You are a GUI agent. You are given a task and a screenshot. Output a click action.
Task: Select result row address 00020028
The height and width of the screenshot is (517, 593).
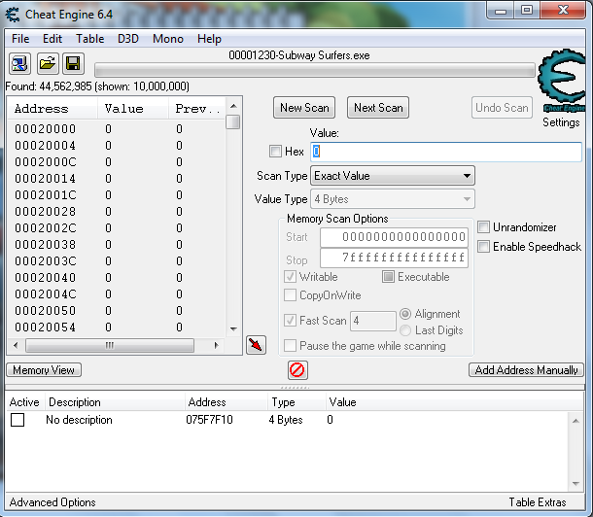tap(117, 211)
